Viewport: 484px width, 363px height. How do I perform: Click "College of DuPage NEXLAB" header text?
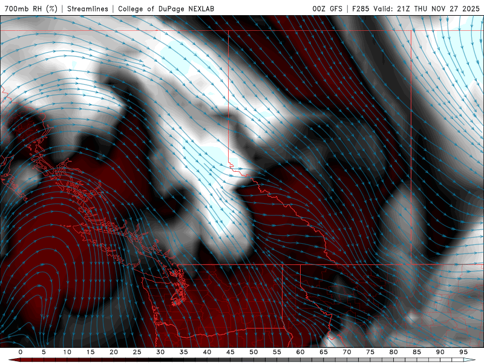(x=166, y=8)
